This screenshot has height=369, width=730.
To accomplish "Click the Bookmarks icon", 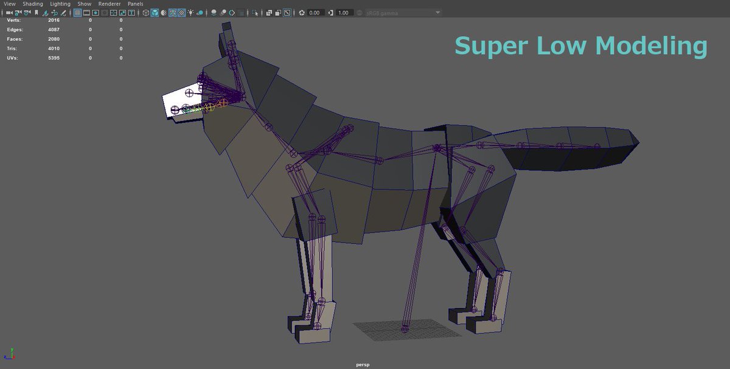I will pyautogui.click(x=36, y=13).
